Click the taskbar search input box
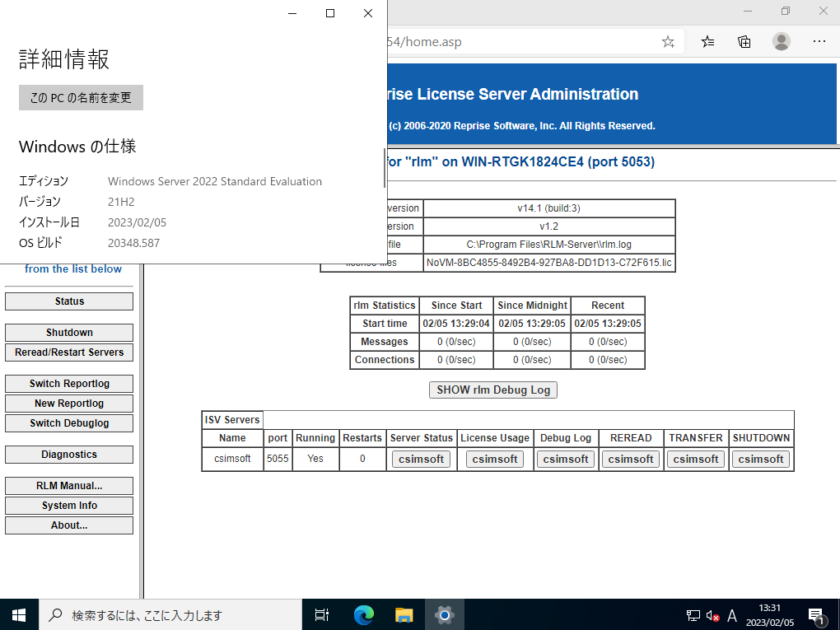Image resolution: width=840 pixels, height=630 pixels. (173, 614)
